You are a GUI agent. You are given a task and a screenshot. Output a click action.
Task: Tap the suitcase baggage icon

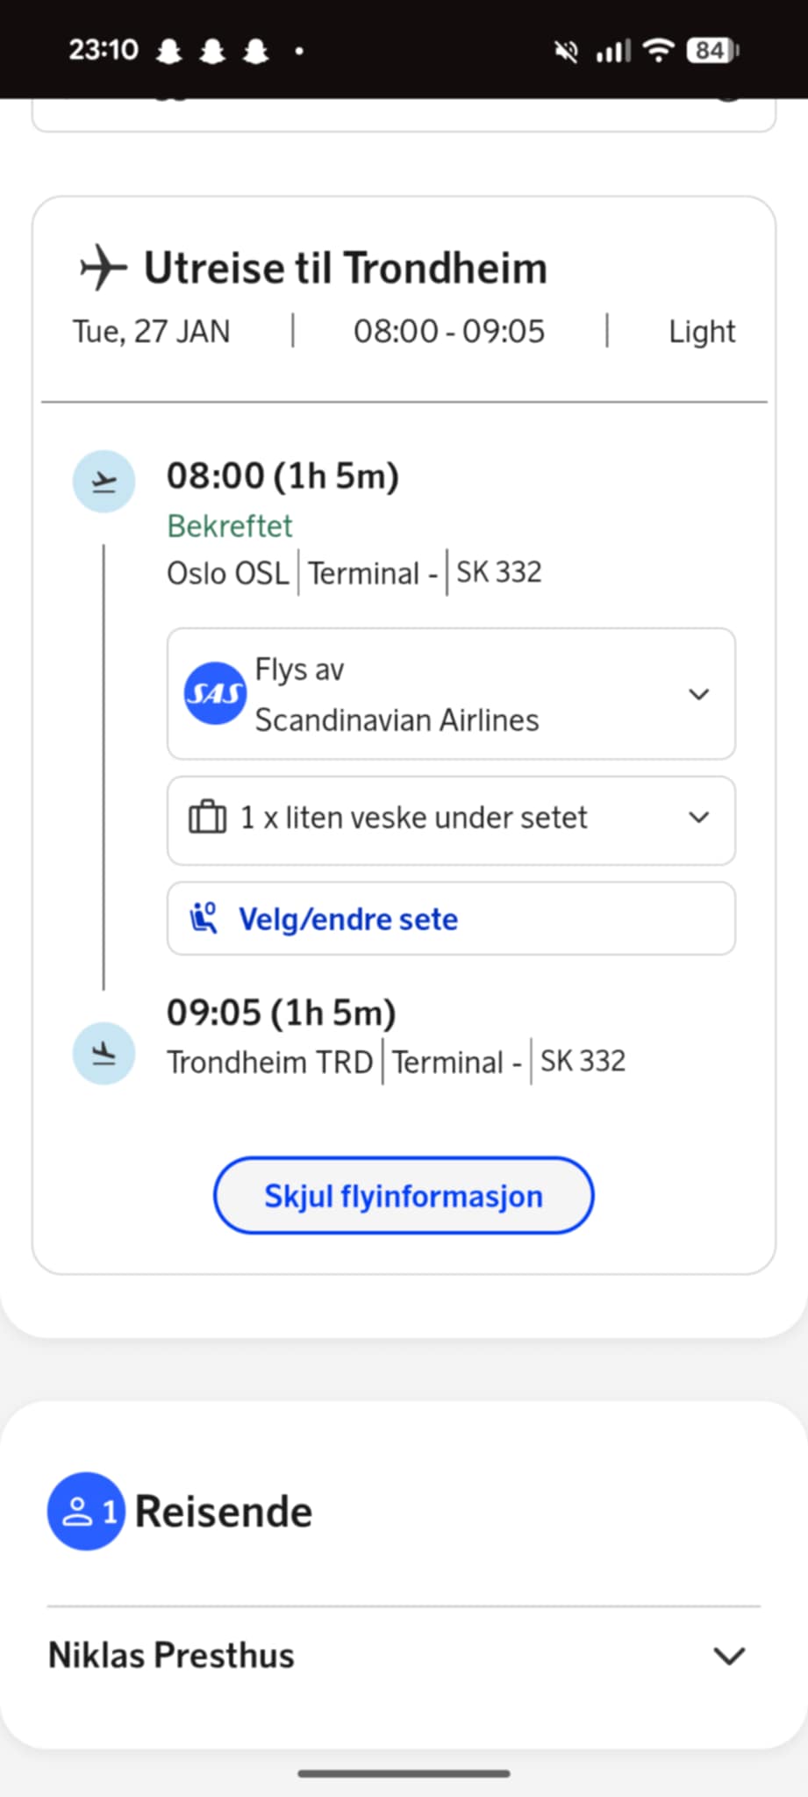(208, 817)
